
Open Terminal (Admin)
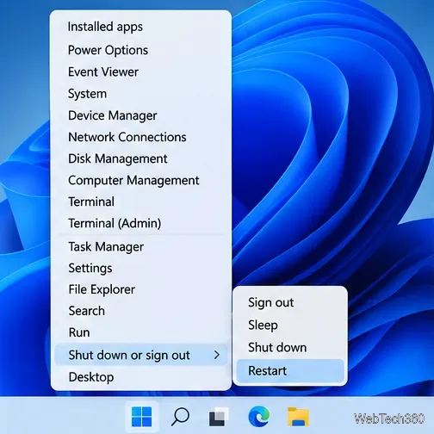point(141,223)
